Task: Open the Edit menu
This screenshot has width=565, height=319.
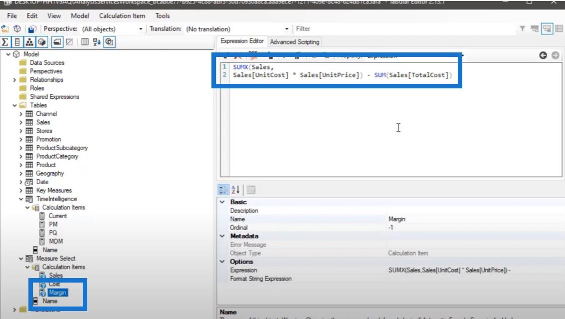Action: coord(32,16)
